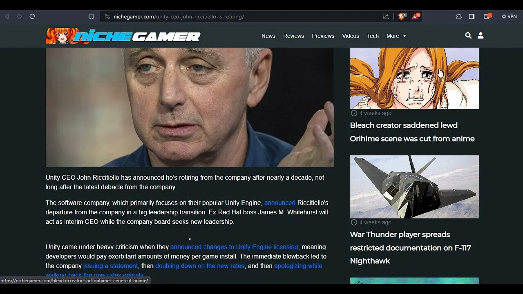Open the site search magnifier icon
Viewport: 523px width, 294px height.
[x=468, y=36]
